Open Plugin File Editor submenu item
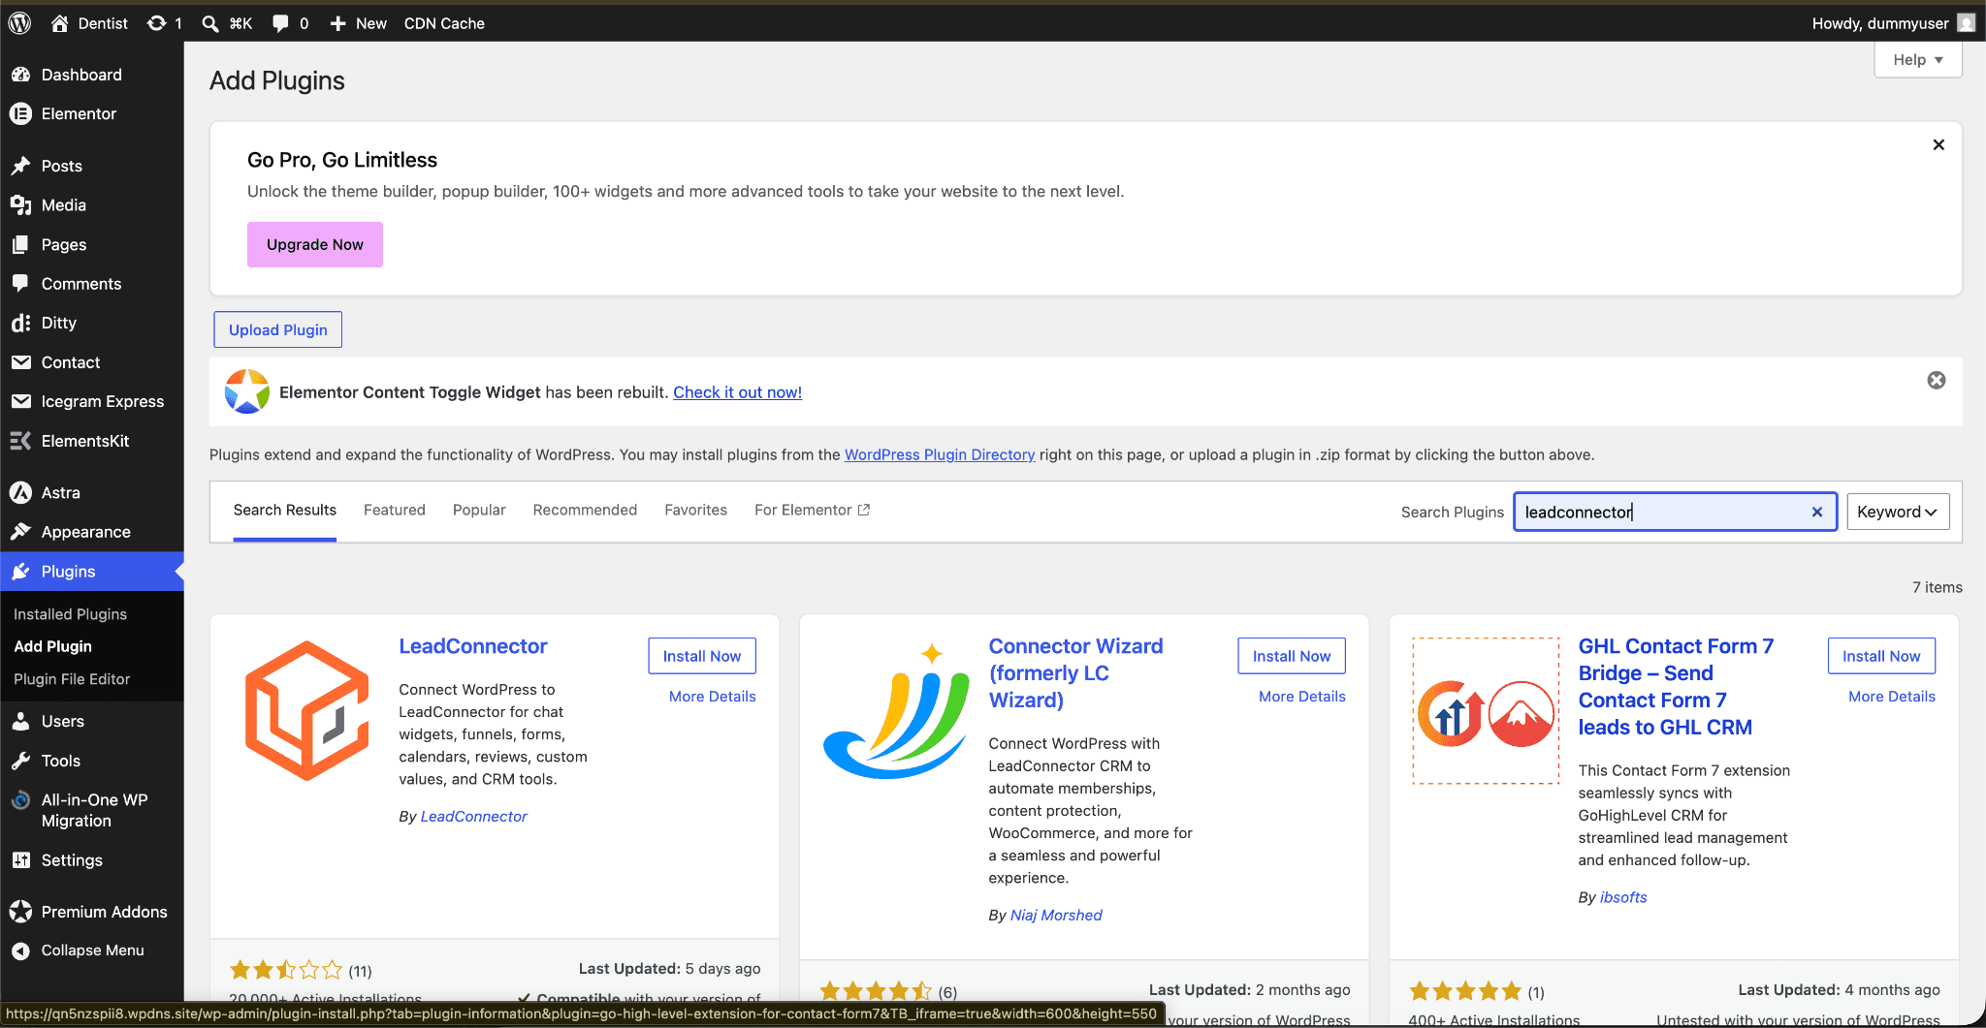 pos(72,679)
